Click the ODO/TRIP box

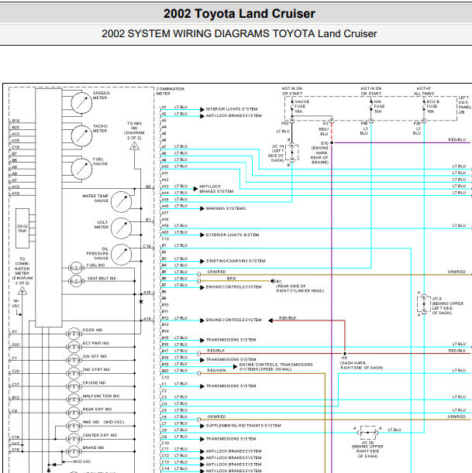point(22,228)
